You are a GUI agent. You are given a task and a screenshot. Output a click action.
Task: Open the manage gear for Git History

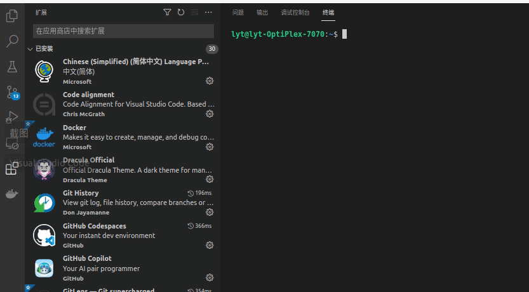[x=210, y=212]
